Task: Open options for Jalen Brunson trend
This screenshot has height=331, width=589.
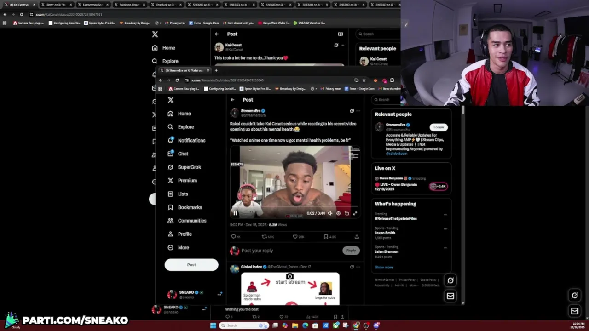Action: coord(445,248)
